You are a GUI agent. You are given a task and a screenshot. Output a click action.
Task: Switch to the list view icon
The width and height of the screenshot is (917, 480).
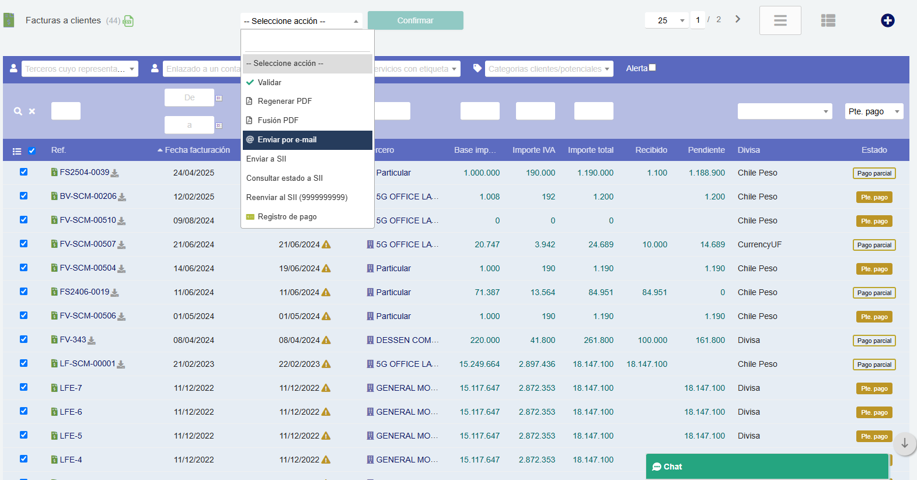[x=828, y=20]
